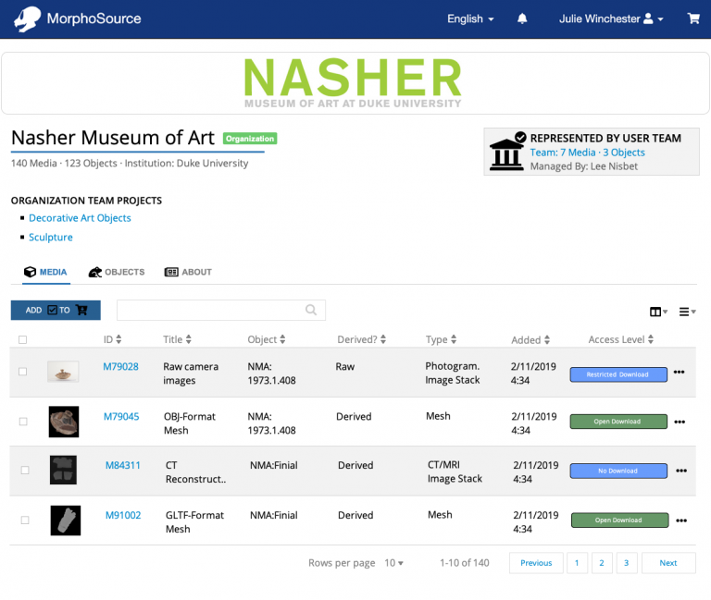Switch to the Objects tab

(x=117, y=272)
